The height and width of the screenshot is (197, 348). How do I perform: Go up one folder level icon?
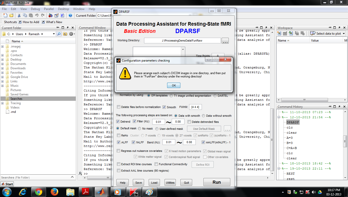[x=65, y=34]
